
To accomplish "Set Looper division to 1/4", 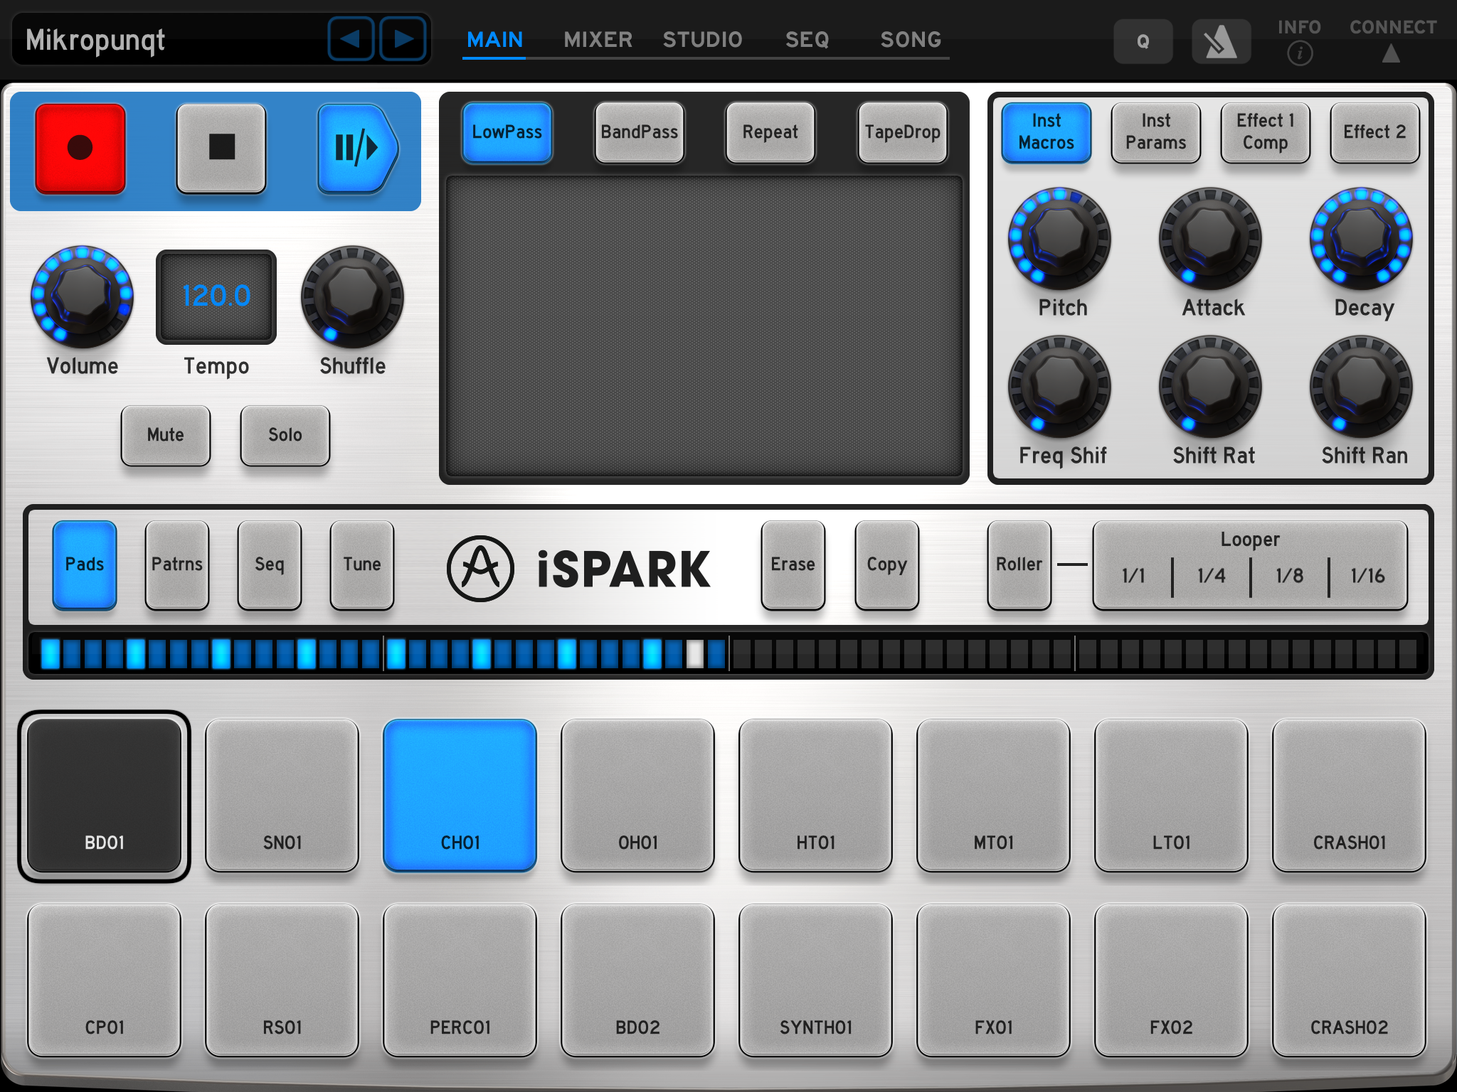I will click(1212, 576).
